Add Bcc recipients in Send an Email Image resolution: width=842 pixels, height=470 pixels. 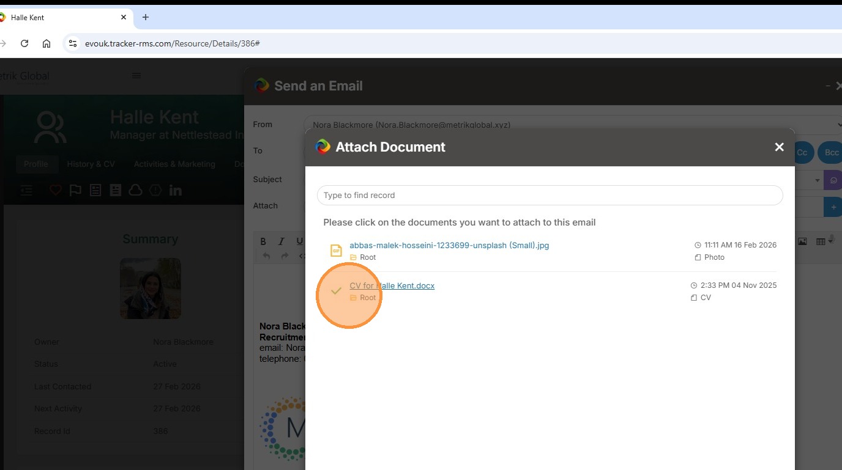(832, 152)
